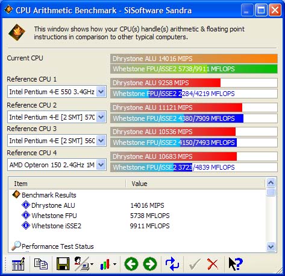
Task: Click the Item column header
Action: pos(67,184)
